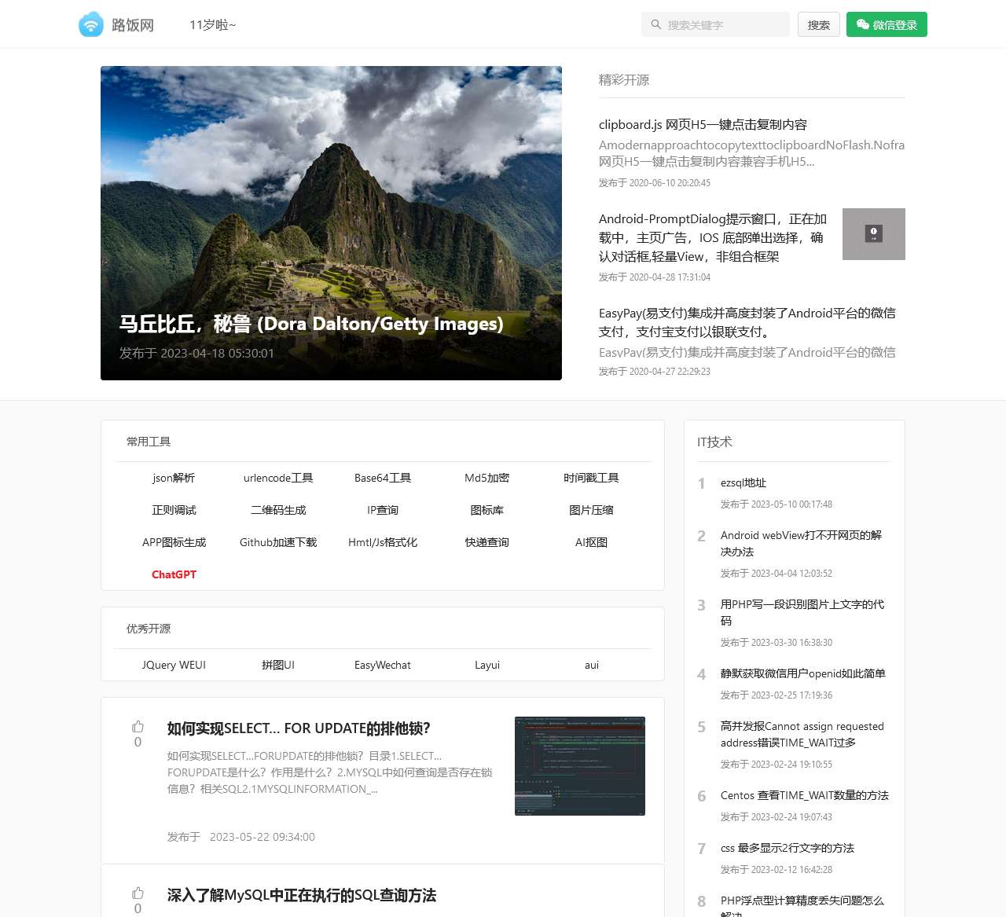Click the search magnifier icon
The width and height of the screenshot is (1006, 917).
(656, 24)
